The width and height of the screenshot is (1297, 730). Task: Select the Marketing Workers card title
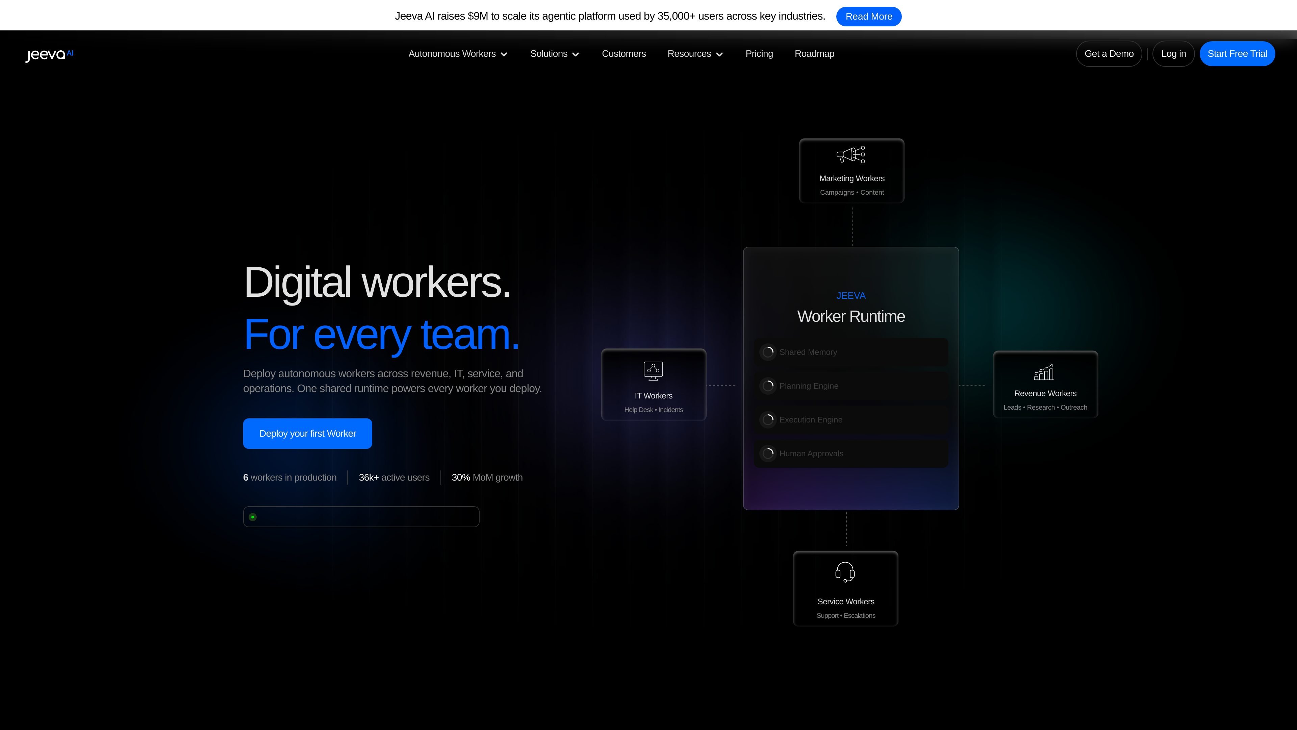click(x=852, y=178)
